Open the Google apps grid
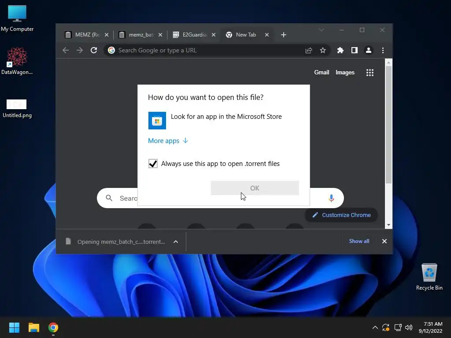 [x=370, y=73]
